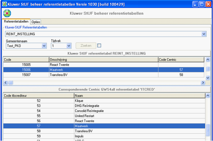The width and height of the screenshot is (213, 141).
Task: Click the lower table vertical scroll thumb
Action: pyautogui.click(x=208, y=130)
